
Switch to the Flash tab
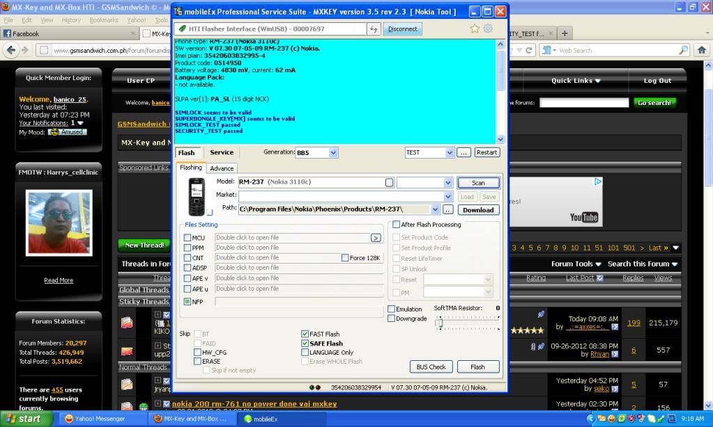pos(186,153)
